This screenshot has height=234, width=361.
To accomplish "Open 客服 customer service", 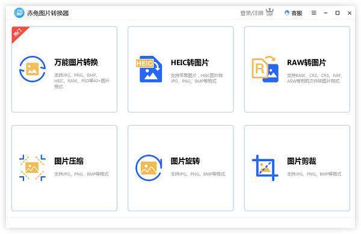I will [294, 13].
